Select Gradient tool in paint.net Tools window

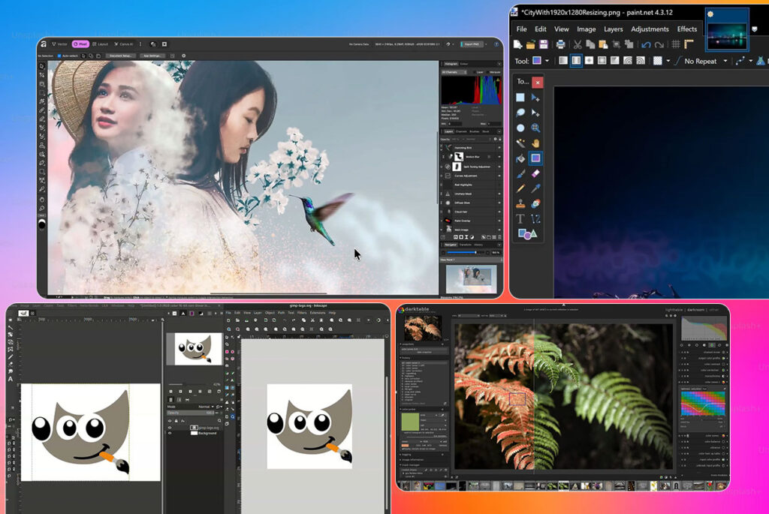[535, 158]
